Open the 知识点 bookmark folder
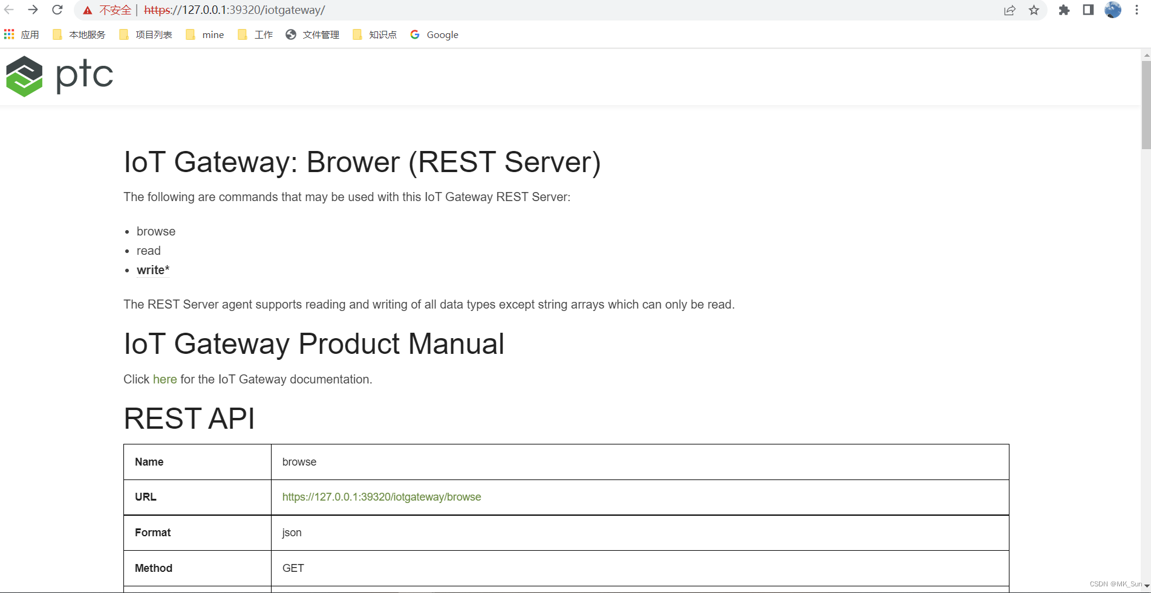The image size is (1151, 593). point(375,35)
